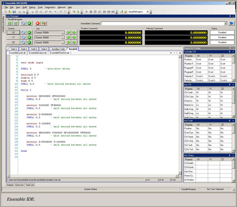Send immediate command with blue double-arrow button
This screenshot has height=207, width=237.
coord(231,23)
